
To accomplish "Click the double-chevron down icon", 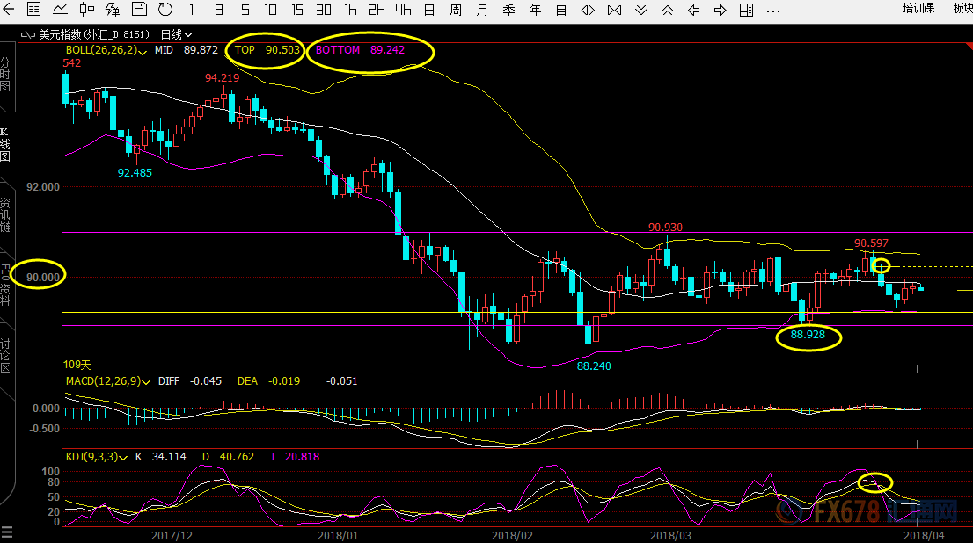I will pos(641,10).
